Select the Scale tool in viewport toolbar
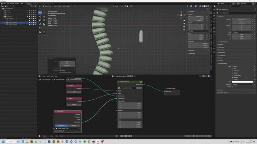 click(40, 20)
